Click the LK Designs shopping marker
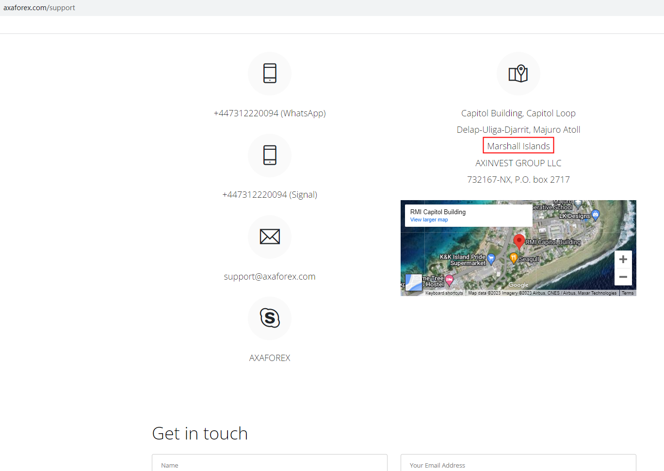 (x=596, y=214)
